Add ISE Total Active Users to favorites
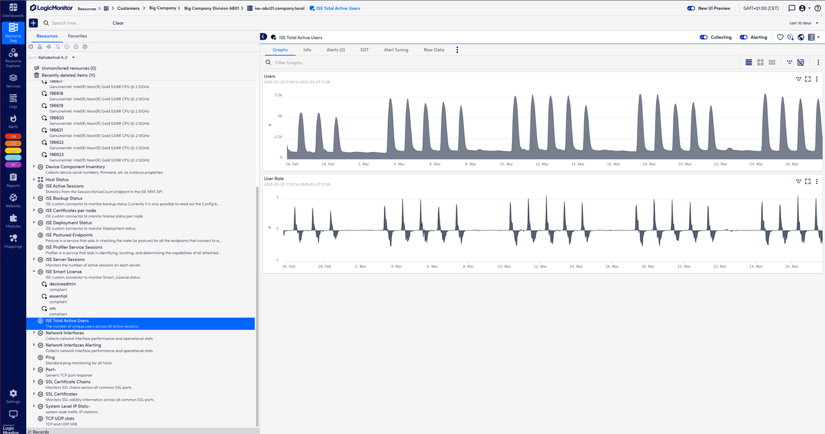Image resolution: width=825 pixels, height=434 pixels. pos(780,37)
